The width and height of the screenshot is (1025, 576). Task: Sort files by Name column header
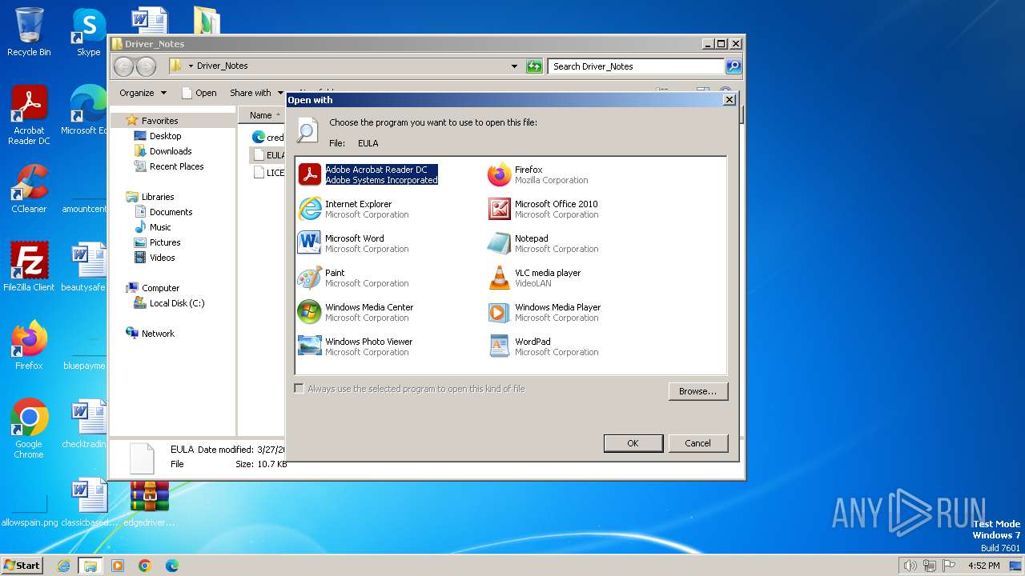coord(262,115)
